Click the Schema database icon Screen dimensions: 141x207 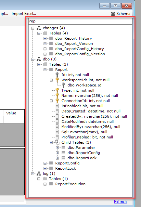pyautogui.click(x=113, y=14)
